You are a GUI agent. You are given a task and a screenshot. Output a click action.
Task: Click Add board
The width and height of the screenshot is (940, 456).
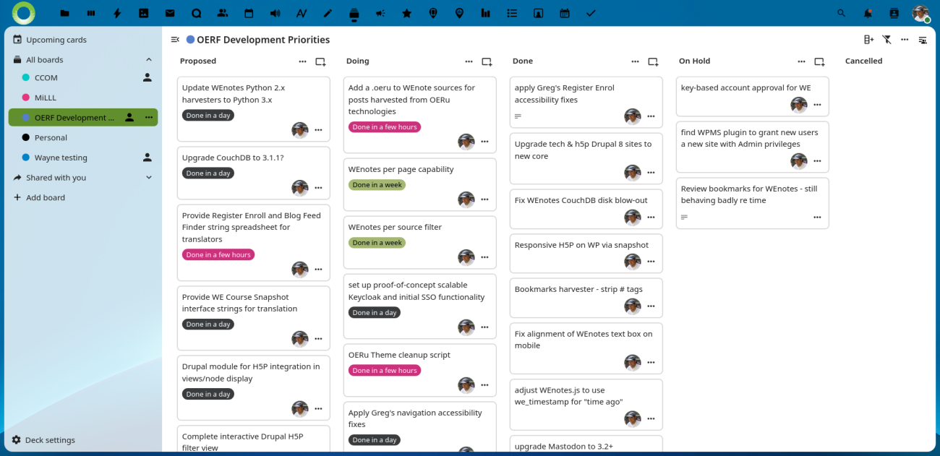(x=83, y=197)
